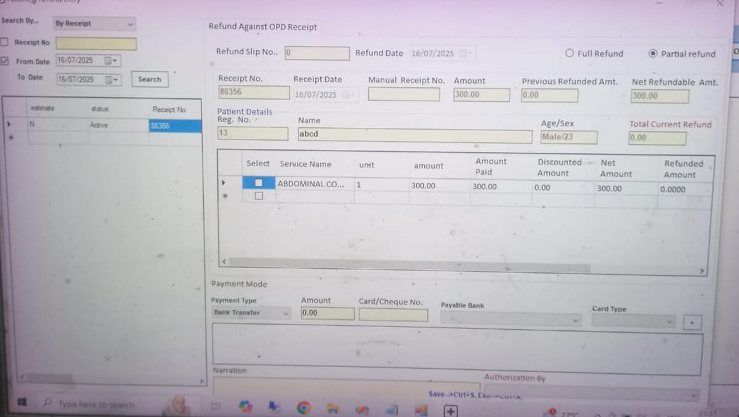Viewport: 739px width, 417px height.
Task: Click the Refunded Amount 0.0000 cell
Action: (684, 189)
